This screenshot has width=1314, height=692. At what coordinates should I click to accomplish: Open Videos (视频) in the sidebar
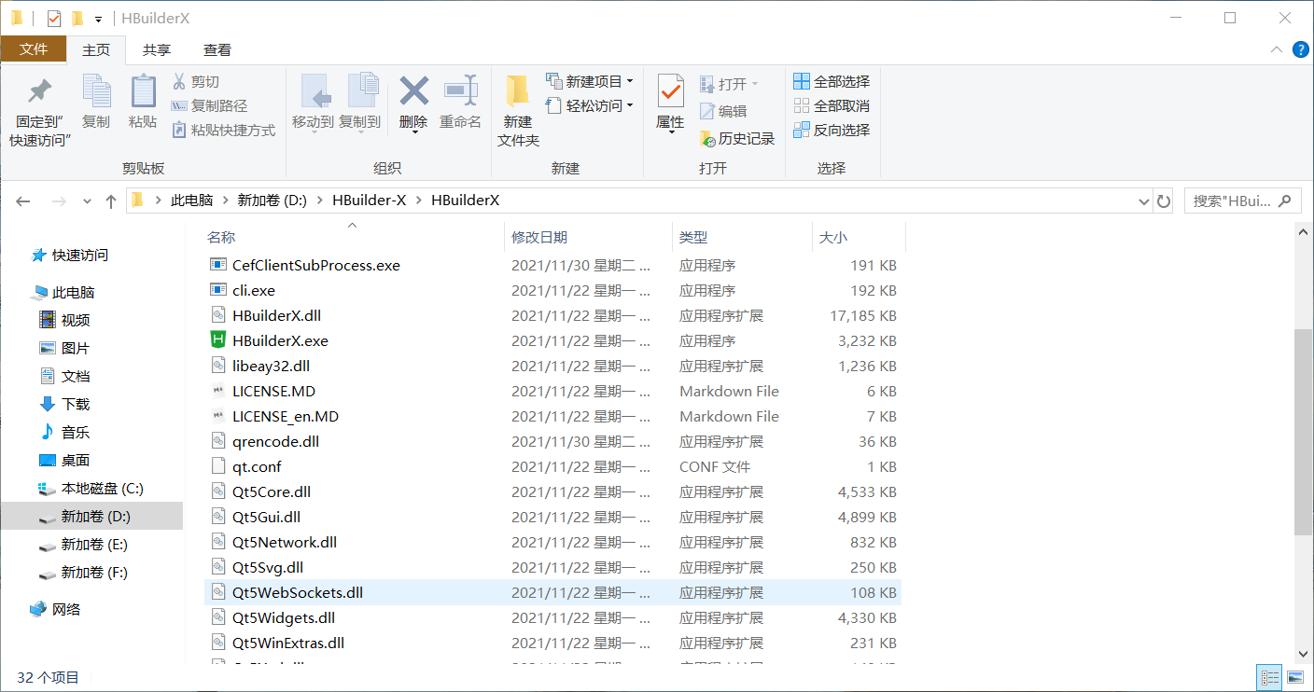76,321
